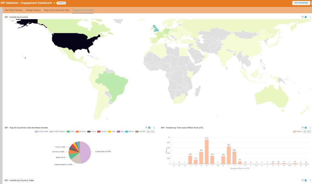
Task: Go to Player Count and Active Users tab
Action: click(x=57, y=10)
